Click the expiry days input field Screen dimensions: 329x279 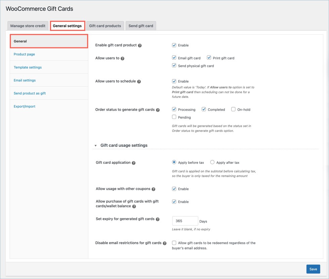pos(185,221)
